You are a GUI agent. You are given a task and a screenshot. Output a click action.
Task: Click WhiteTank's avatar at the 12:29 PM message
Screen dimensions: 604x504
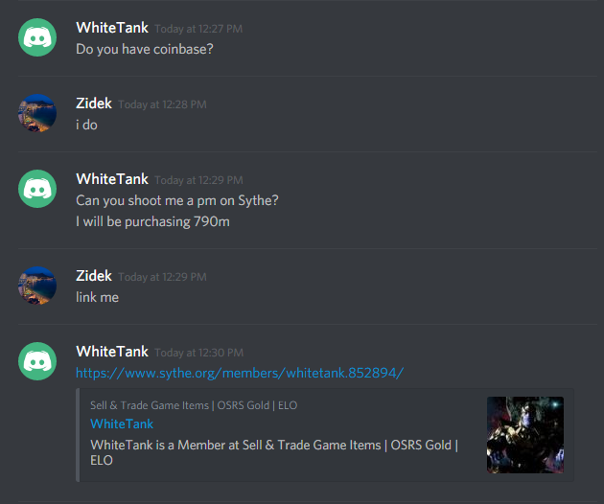[x=37, y=189]
